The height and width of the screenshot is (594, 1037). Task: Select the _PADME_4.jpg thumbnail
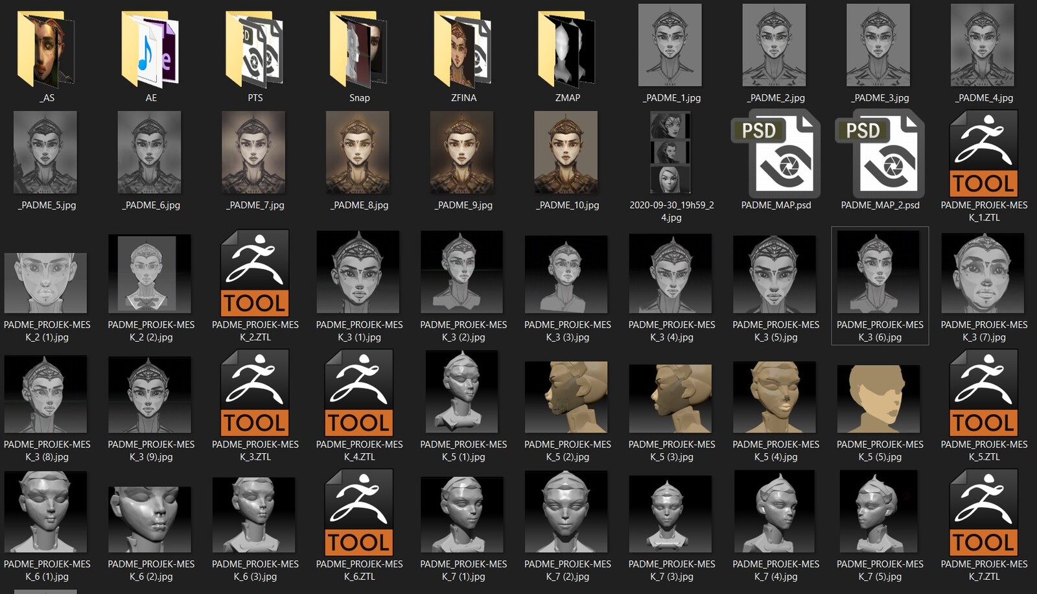click(x=983, y=45)
